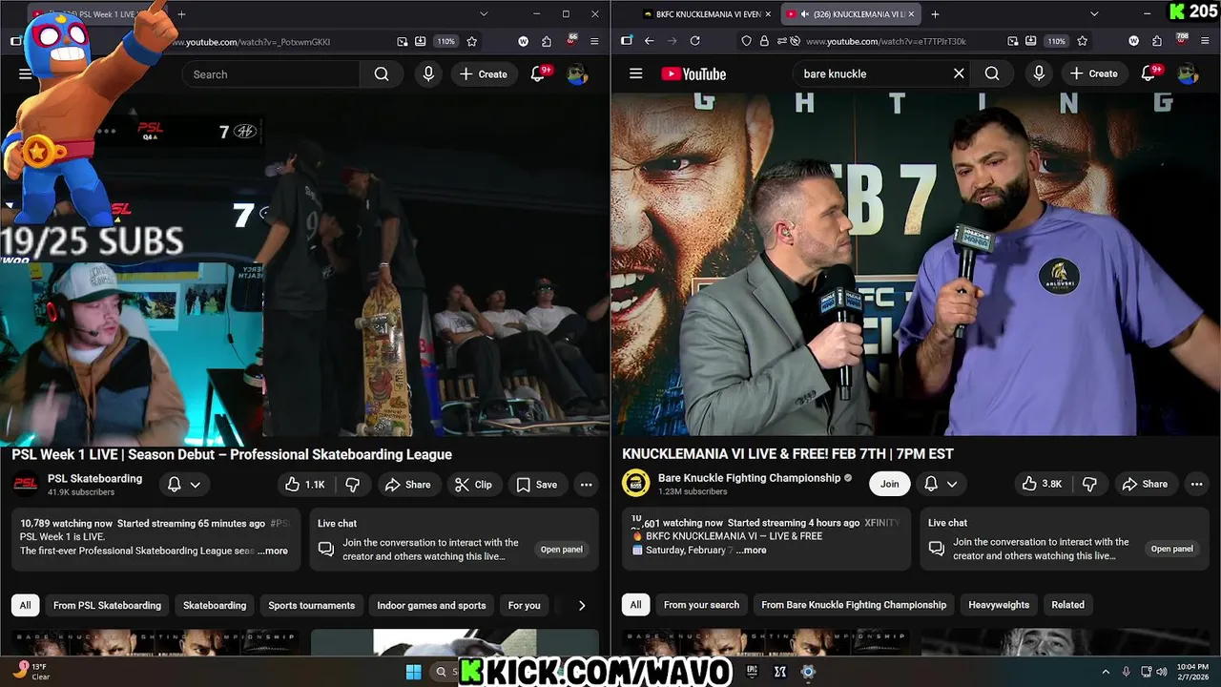Screen dimensions: 1221x687
Task: Open Epic Games Launcher from taskbar
Action: click(x=752, y=672)
